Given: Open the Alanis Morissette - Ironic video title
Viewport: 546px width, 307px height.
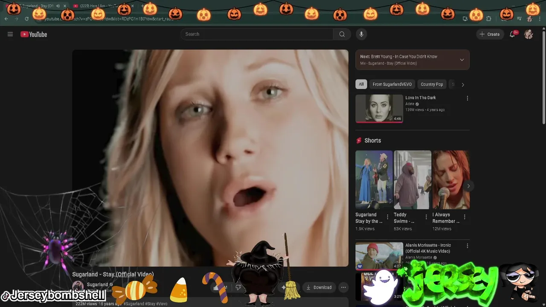Looking at the screenshot, I should 428,248.
